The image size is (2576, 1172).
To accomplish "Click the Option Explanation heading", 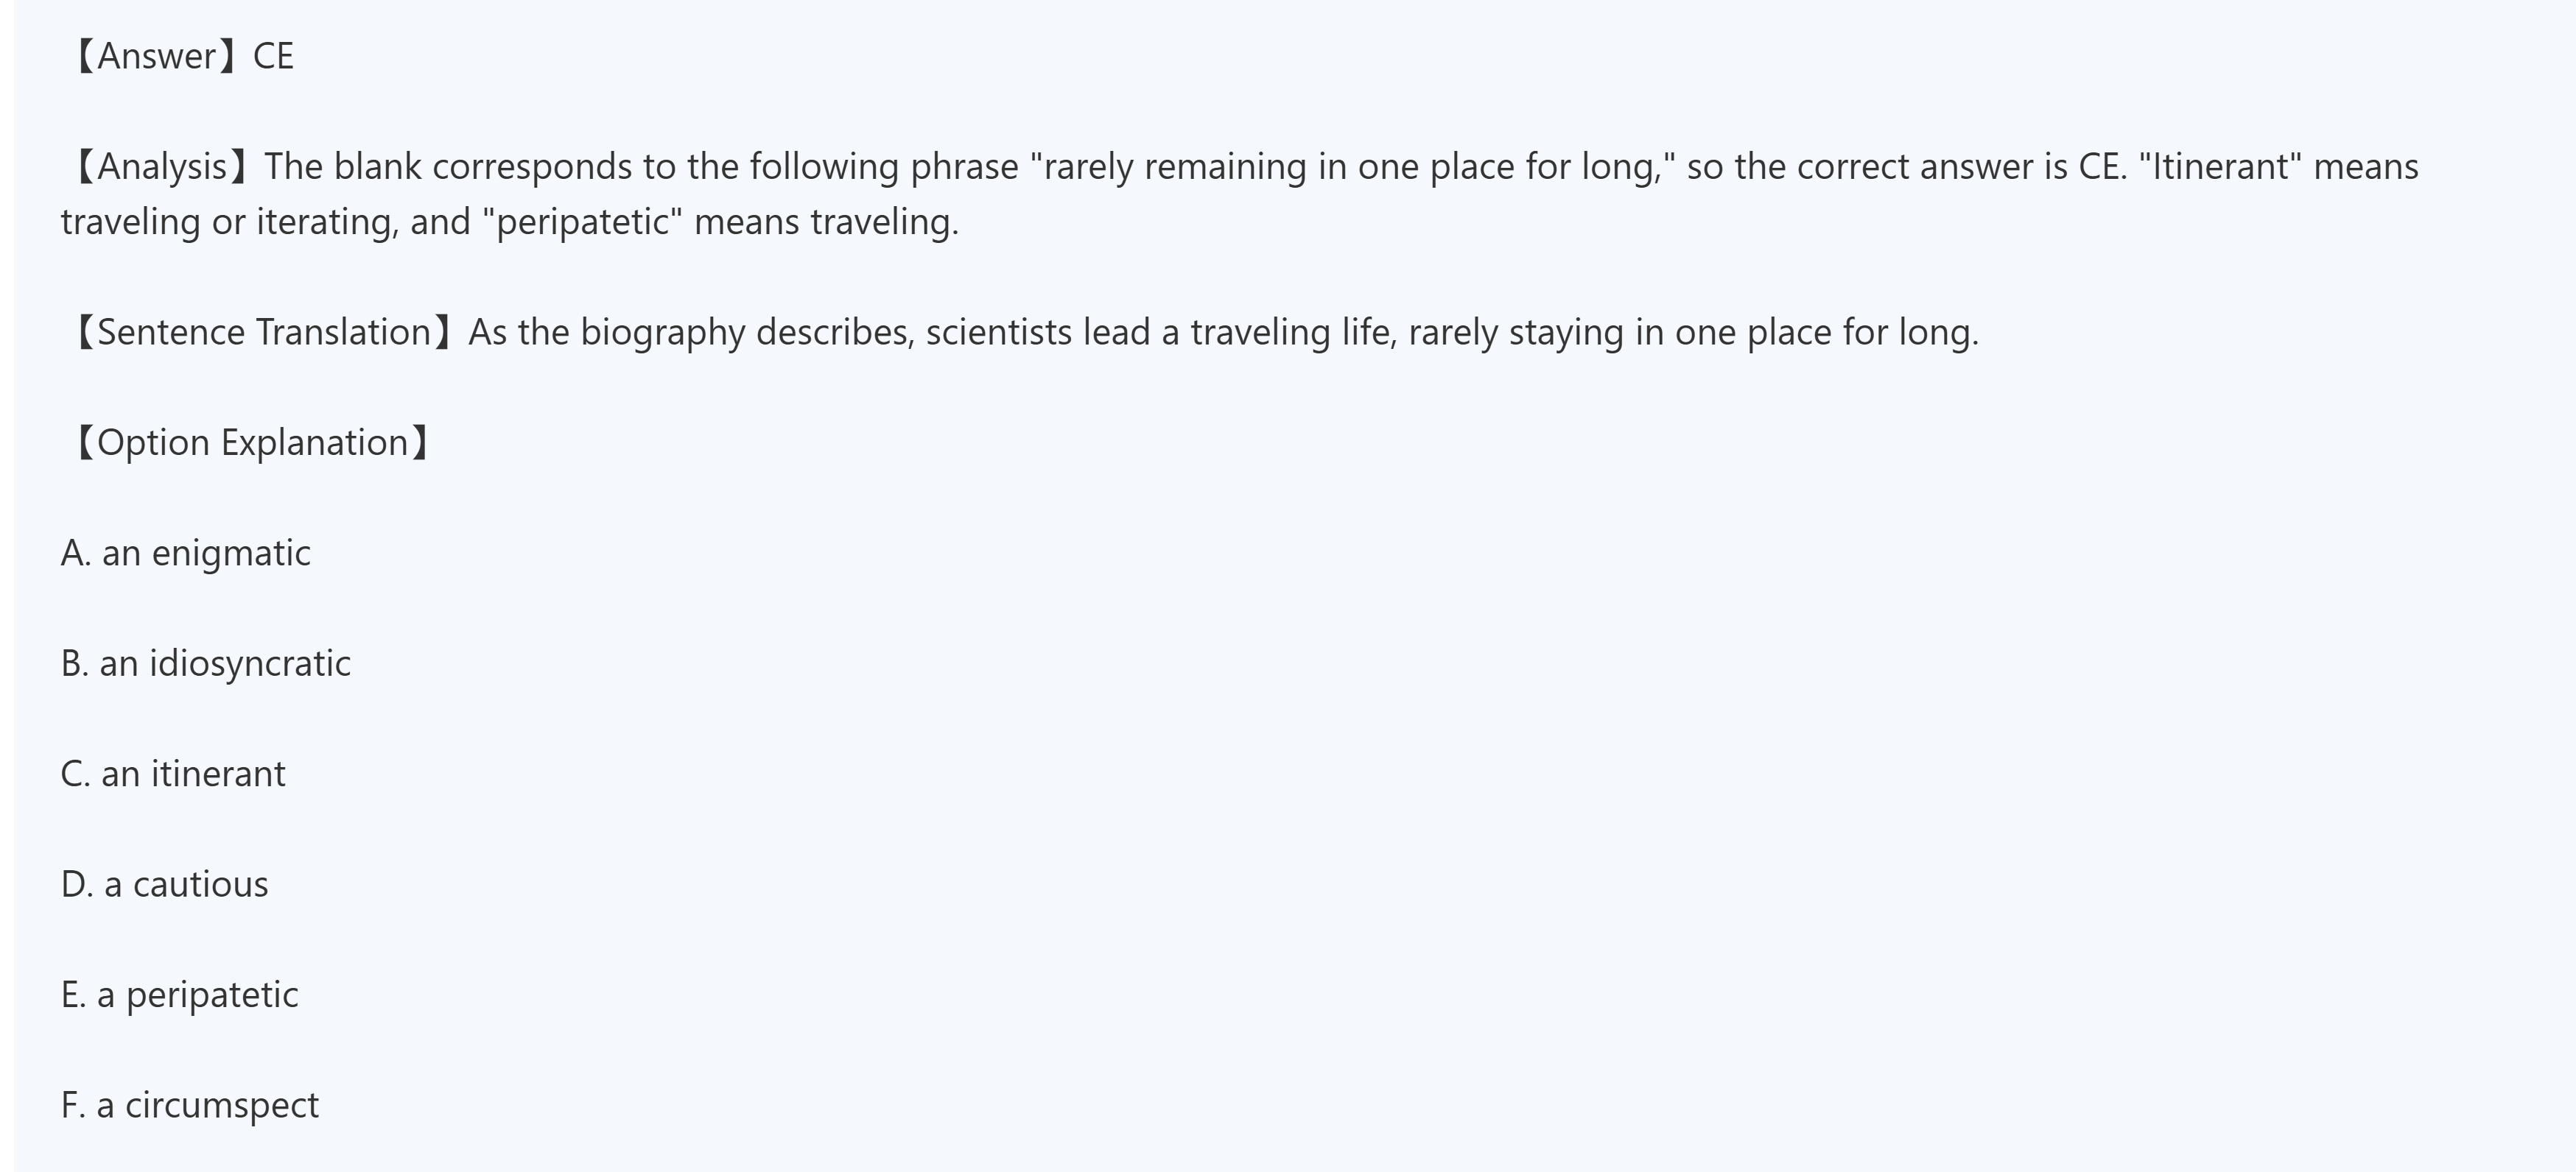I will pos(252,442).
